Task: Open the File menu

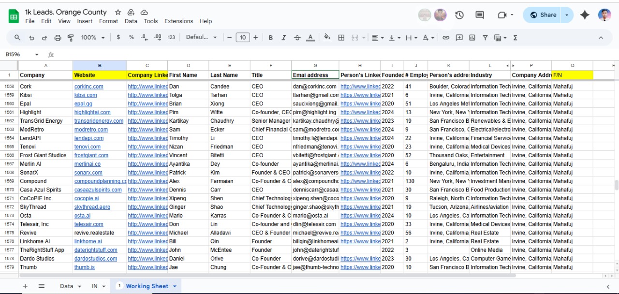Action: (30, 21)
